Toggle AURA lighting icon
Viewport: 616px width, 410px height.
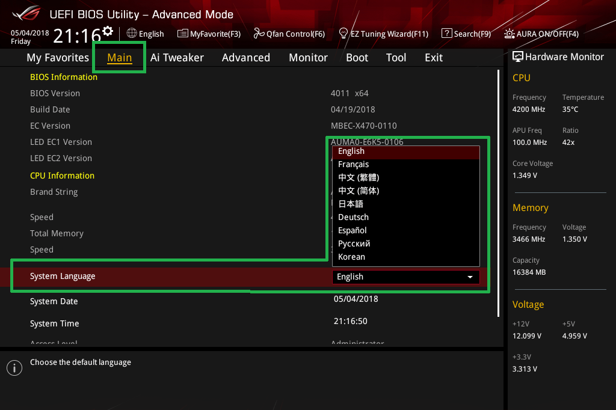(510, 34)
